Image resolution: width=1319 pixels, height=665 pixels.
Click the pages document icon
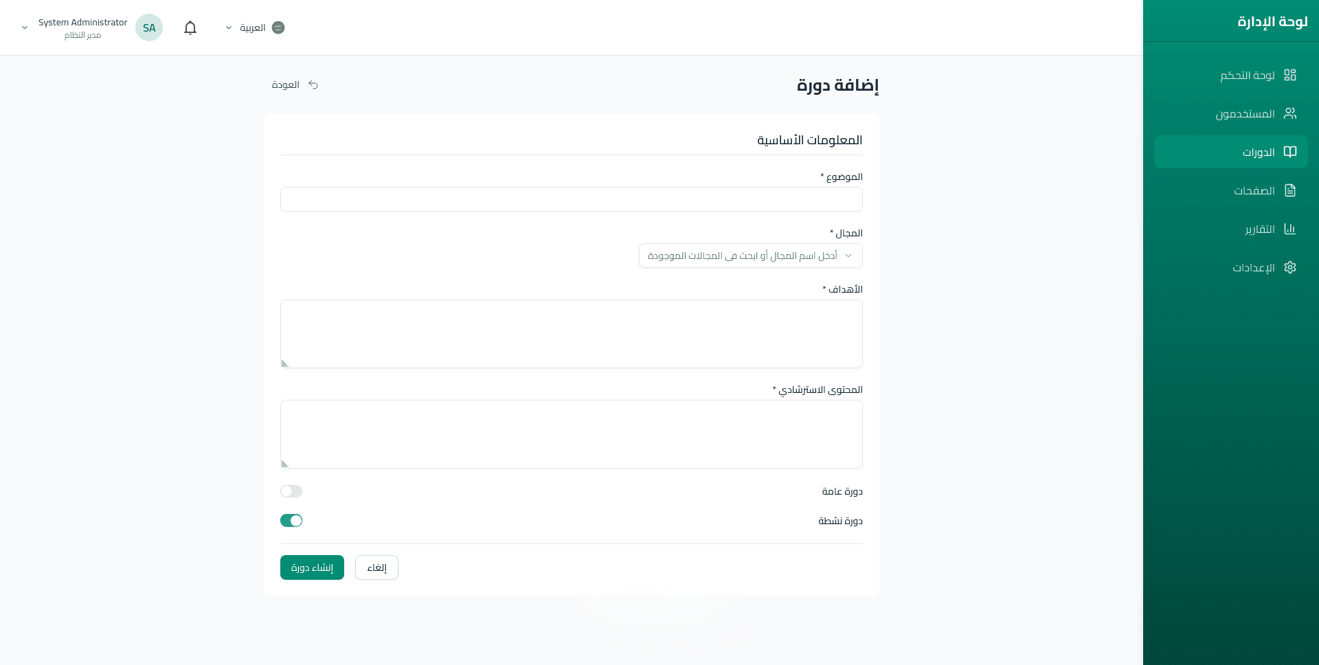[x=1290, y=190]
